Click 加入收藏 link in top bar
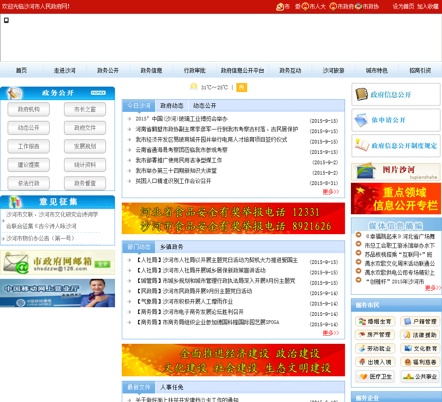The image size is (442, 402). [428, 6]
